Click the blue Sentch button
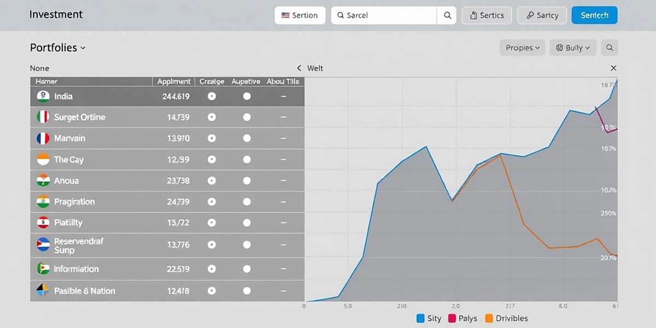 pyautogui.click(x=594, y=15)
